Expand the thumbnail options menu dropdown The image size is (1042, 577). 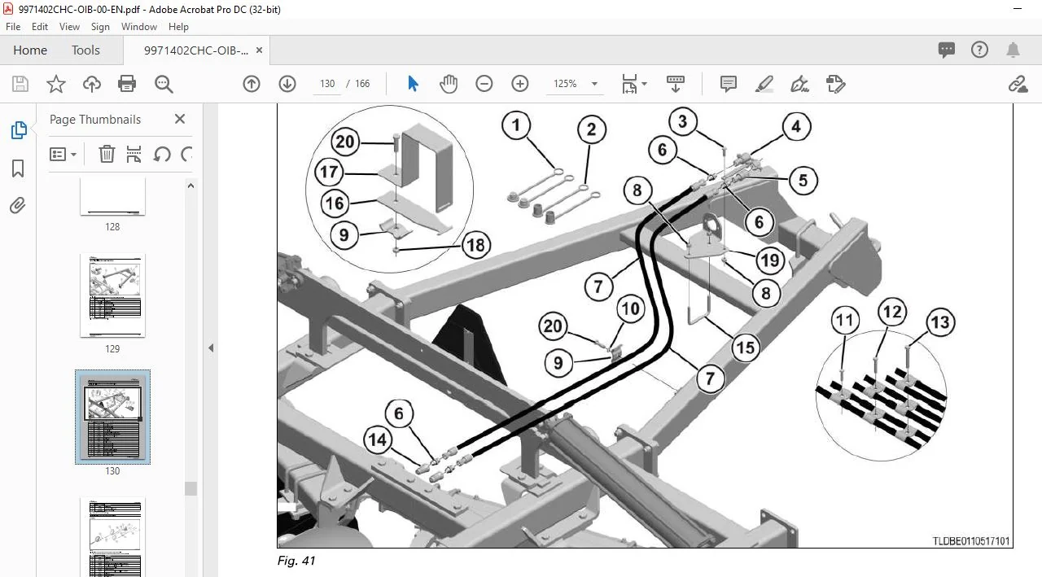[x=63, y=154]
